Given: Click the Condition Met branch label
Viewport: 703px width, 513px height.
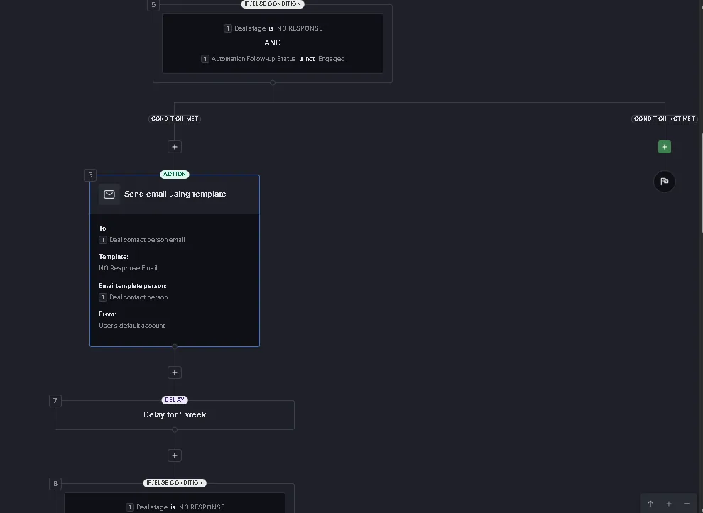Looking at the screenshot, I should pos(175,118).
